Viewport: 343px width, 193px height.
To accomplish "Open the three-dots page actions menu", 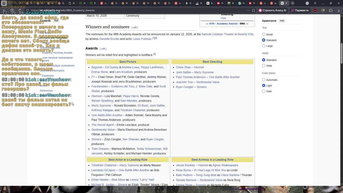I will tap(248, 10).
